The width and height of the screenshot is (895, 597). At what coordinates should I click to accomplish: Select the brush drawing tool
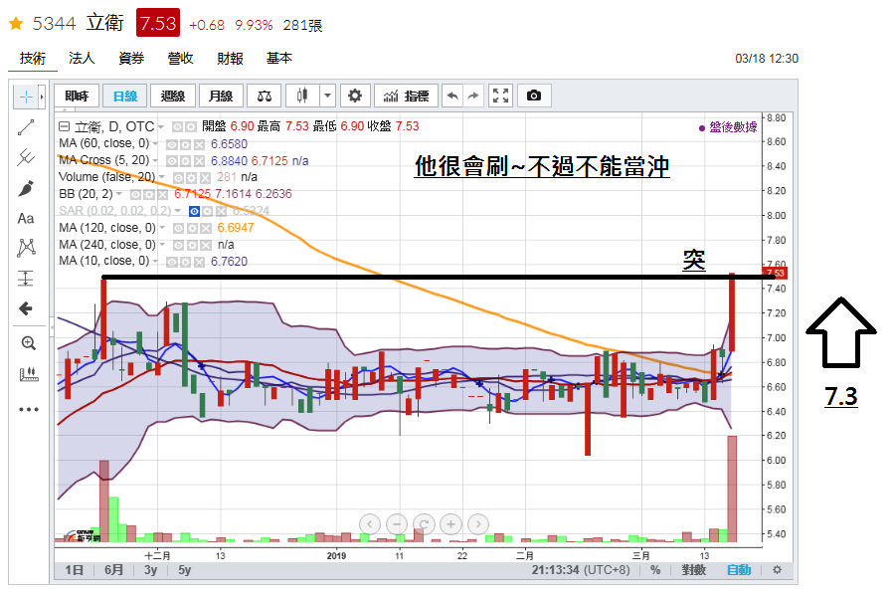click(26, 188)
